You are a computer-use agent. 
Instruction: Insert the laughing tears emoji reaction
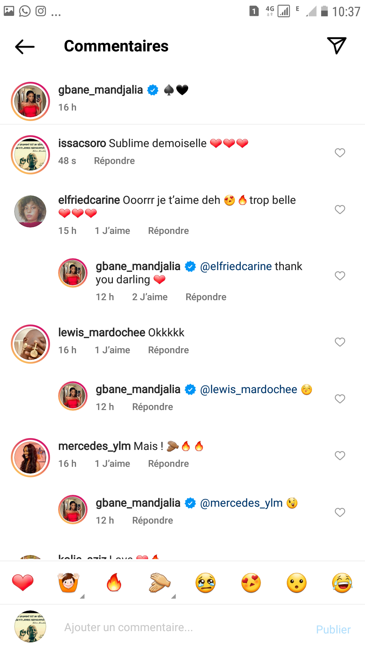[342, 582]
